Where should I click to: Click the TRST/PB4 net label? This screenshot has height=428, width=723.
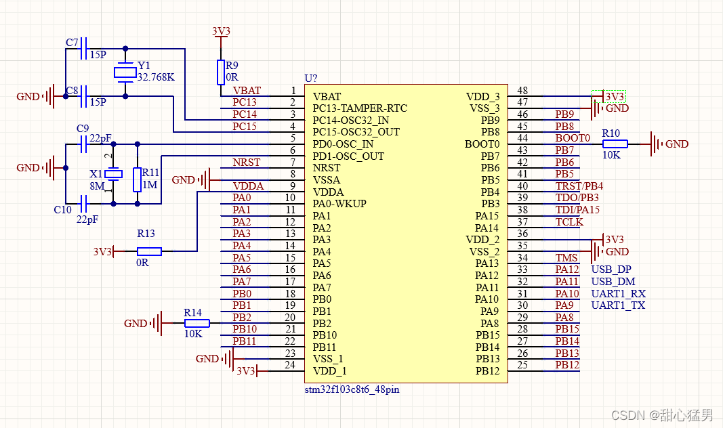579,186
